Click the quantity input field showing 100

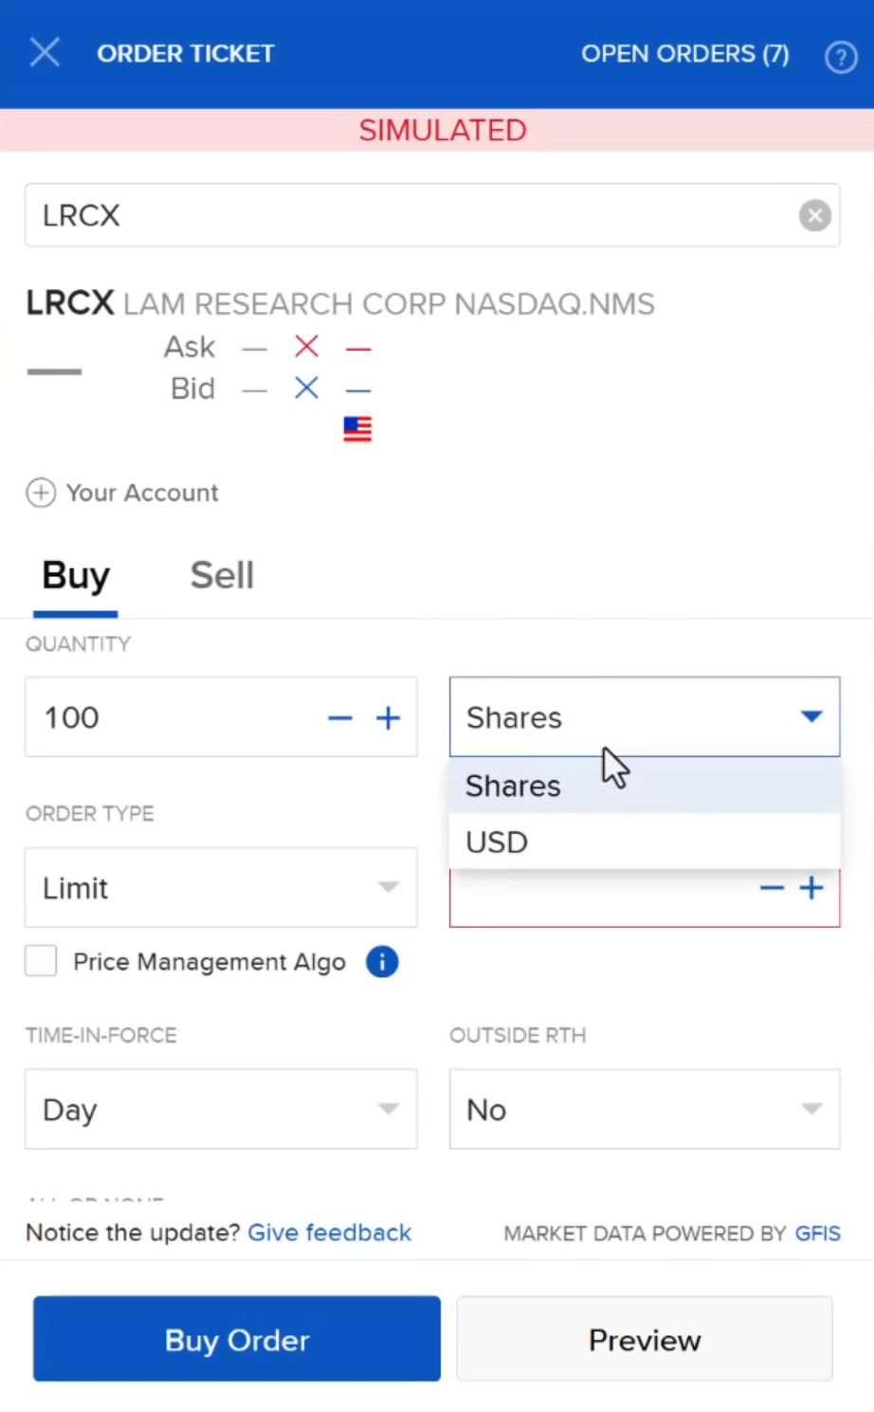pyautogui.click(x=171, y=717)
